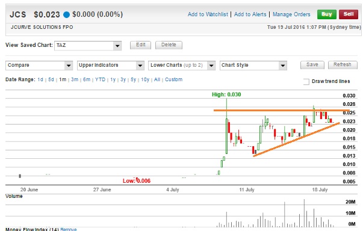This screenshot has width=363, height=231.
Task: Open the Upper Indicators dropdown
Action: pyautogui.click(x=111, y=66)
